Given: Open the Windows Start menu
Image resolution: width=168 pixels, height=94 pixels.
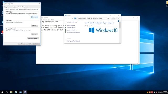Looking at the screenshot, I should point(2,92).
